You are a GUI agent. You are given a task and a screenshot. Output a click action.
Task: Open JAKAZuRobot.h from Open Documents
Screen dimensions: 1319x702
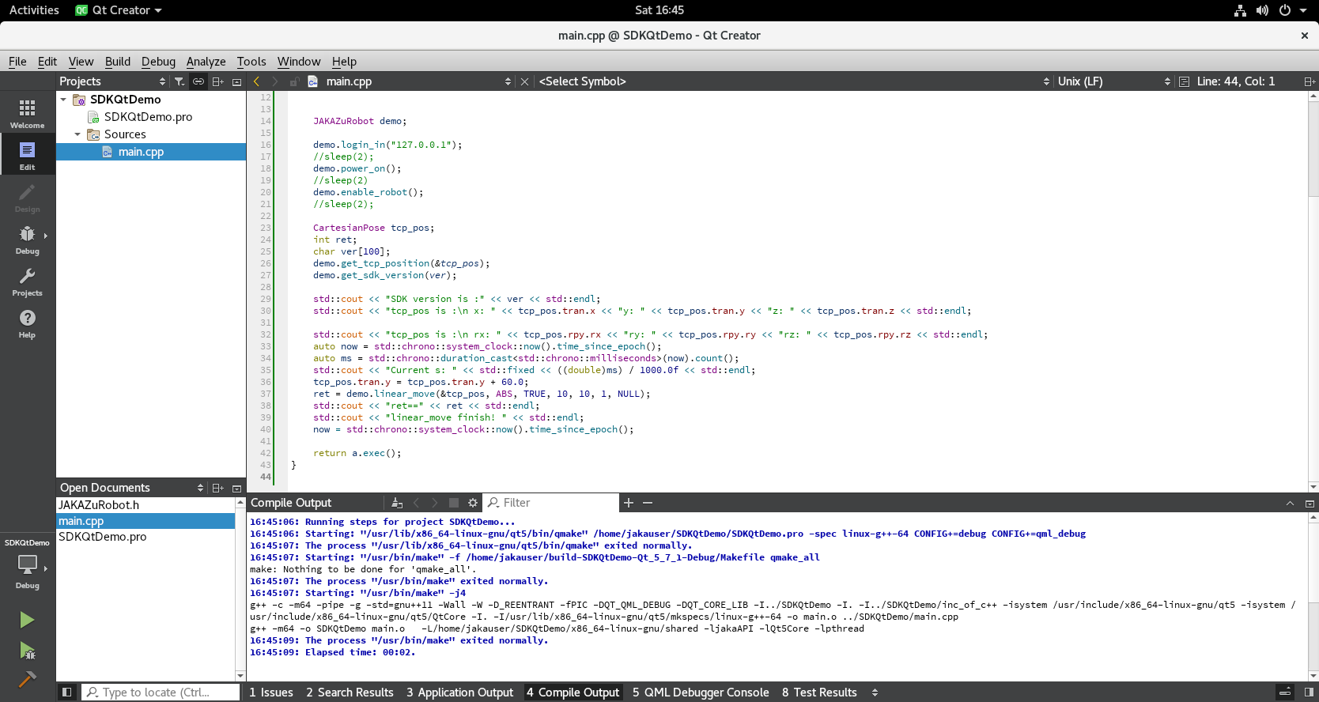click(99, 505)
